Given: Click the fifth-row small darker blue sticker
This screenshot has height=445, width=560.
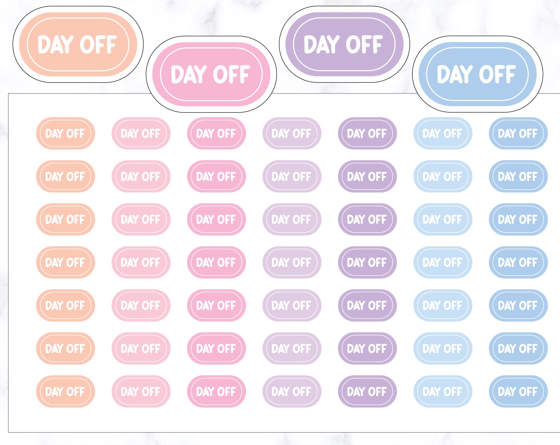Looking at the screenshot, I should pos(518,305).
